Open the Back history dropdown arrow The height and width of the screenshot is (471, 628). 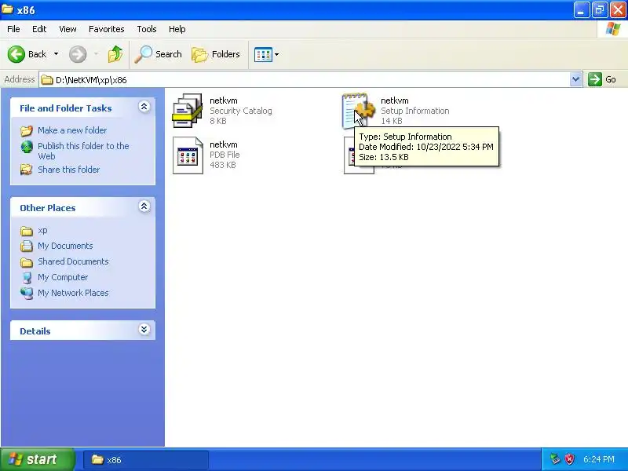[56, 54]
